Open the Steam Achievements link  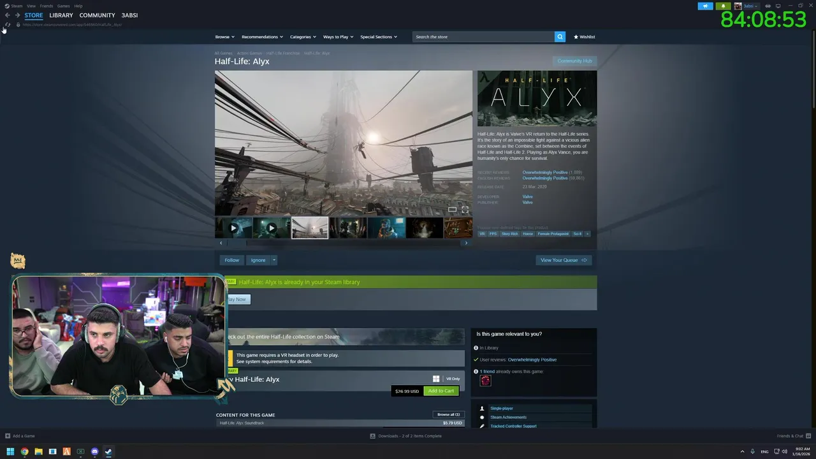pyautogui.click(x=508, y=418)
